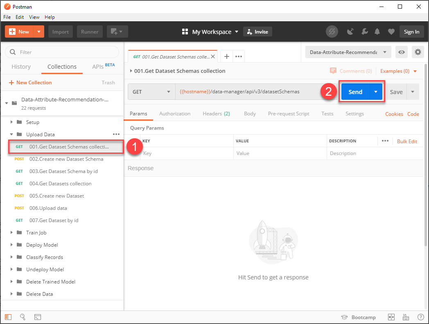Click the Filter search field
The width and height of the screenshot is (429, 324).
[x=62, y=52]
